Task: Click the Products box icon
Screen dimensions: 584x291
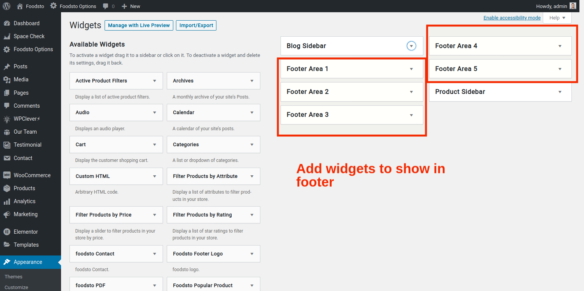Action: pyautogui.click(x=7, y=188)
